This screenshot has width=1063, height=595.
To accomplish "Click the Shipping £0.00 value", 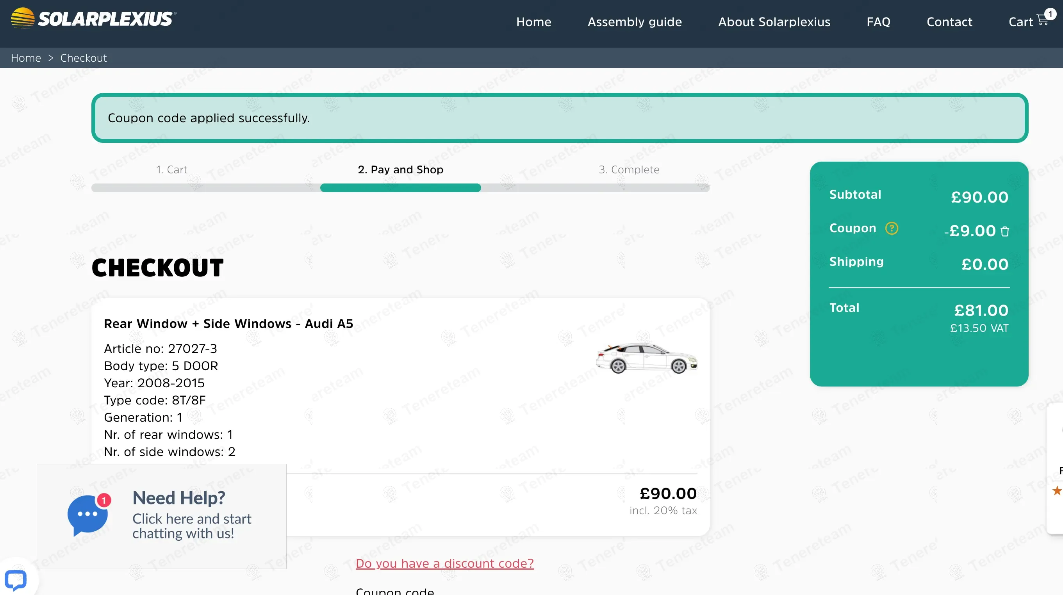I will (985, 264).
